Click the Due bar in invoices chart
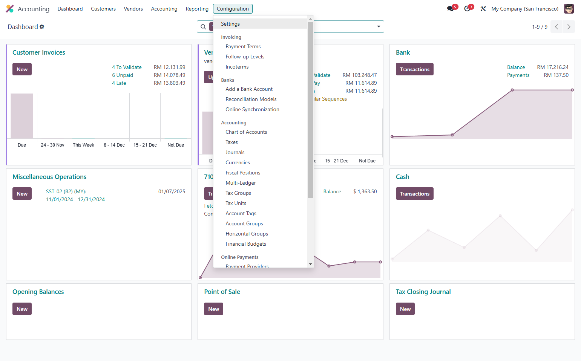The image size is (581, 361). coord(22,116)
